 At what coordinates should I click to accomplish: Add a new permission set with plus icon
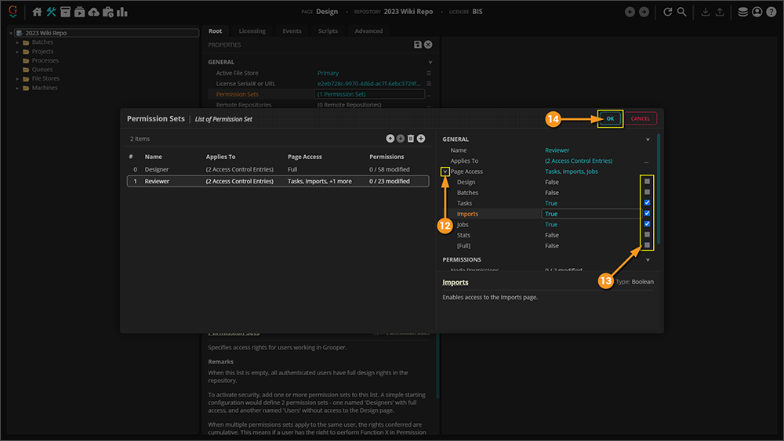tap(421, 139)
